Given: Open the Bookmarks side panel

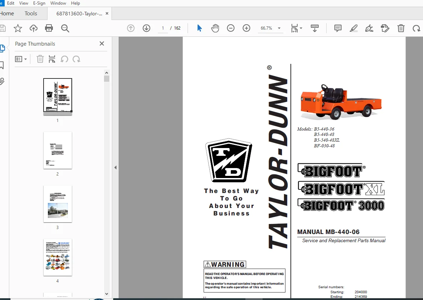Looking at the screenshot, I should pyautogui.click(x=2, y=65).
